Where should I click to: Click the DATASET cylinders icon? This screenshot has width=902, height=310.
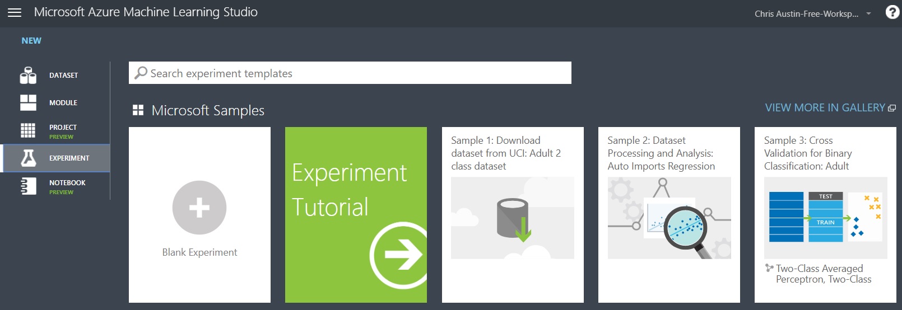(x=28, y=75)
